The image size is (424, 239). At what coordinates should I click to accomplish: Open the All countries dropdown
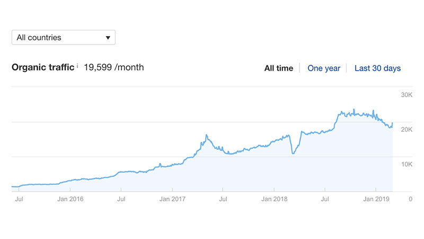pyautogui.click(x=63, y=38)
